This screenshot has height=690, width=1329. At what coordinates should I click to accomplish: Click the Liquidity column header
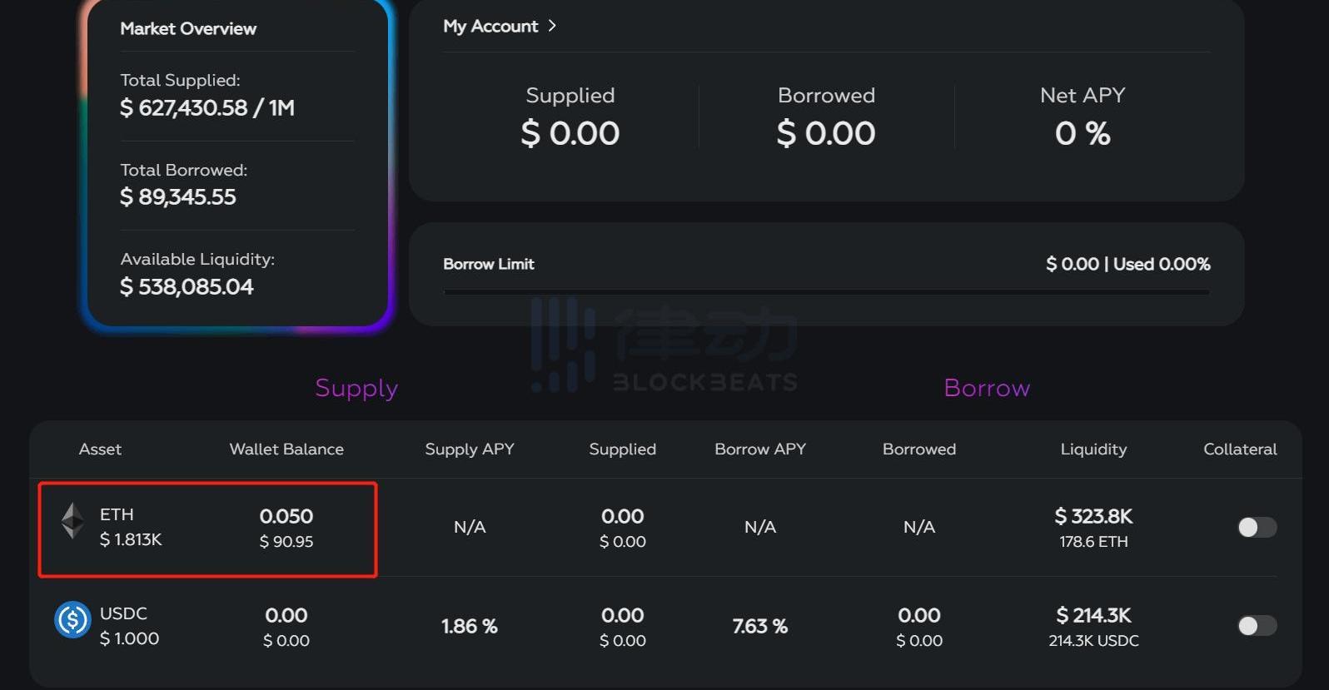coord(1093,449)
